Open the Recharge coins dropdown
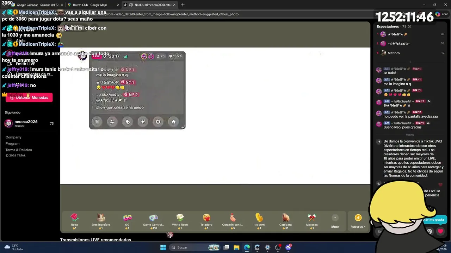Viewport: 451px width, 253px height. pyautogui.click(x=358, y=222)
